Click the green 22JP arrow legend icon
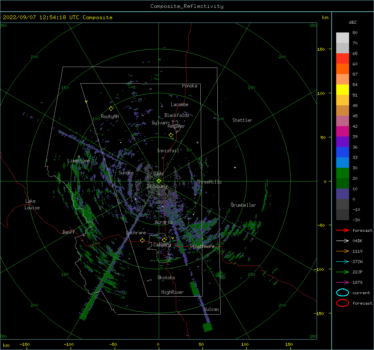The image size is (374, 350). coord(342,272)
